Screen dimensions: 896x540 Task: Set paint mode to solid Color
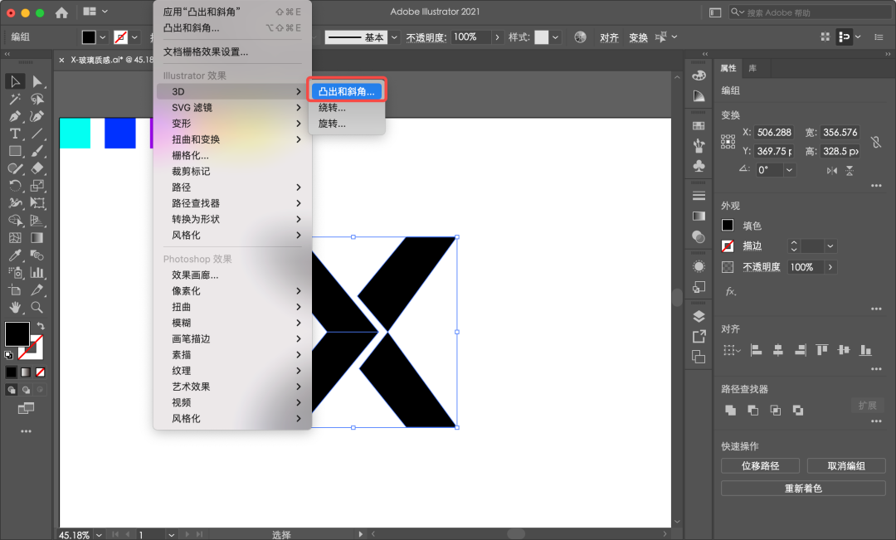11,372
